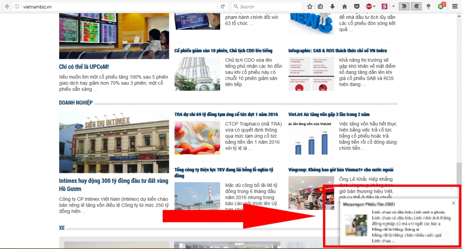The image size is (462, 249).
Task: Click the VietJet bar chart thumbnail
Action: (x=311, y=138)
